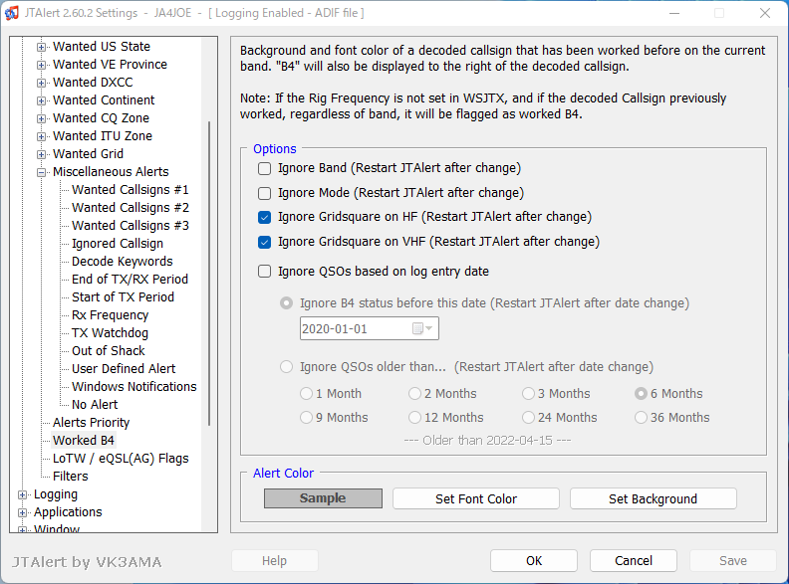This screenshot has height=584, width=789.
Task: Choose the 3 Months radio option
Action: [528, 394]
